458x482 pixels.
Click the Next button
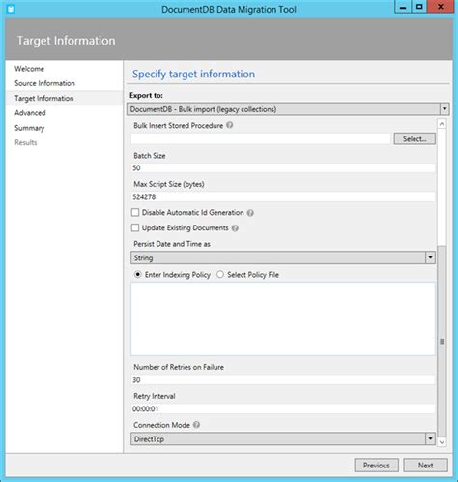click(425, 465)
